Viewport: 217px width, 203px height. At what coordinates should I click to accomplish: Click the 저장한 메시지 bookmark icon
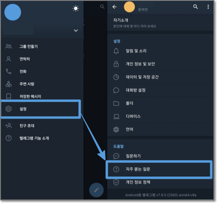click(8, 96)
